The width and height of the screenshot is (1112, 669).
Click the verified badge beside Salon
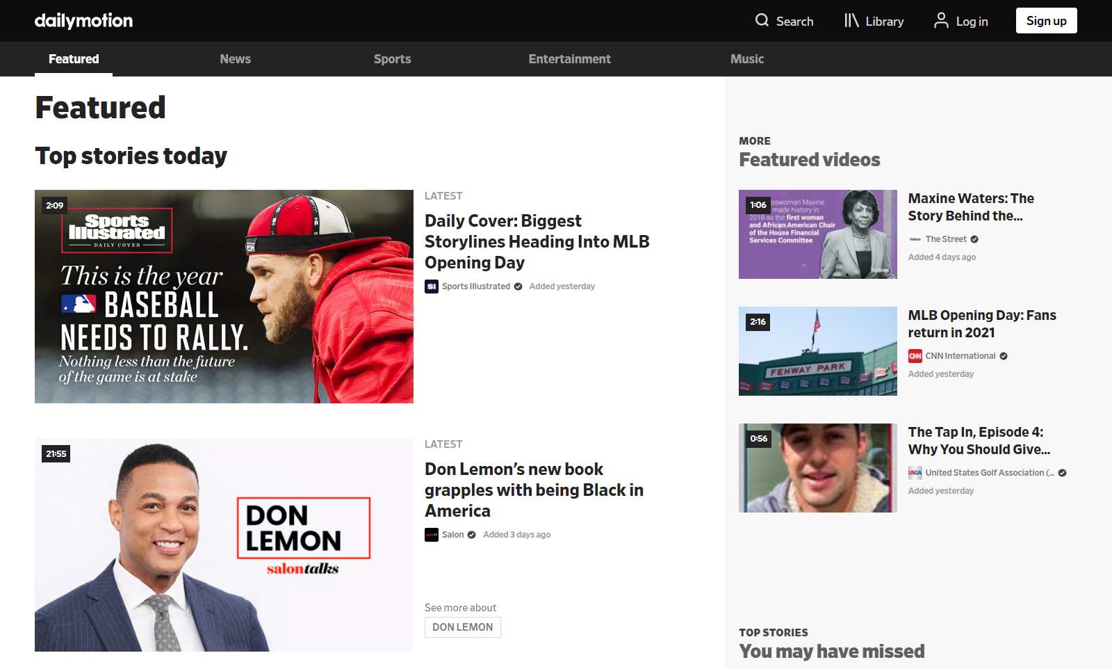click(471, 535)
